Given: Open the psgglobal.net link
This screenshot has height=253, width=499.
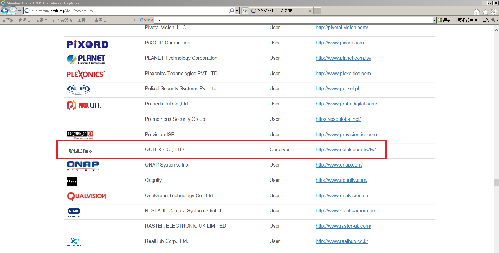Looking at the screenshot, I should [x=338, y=119].
